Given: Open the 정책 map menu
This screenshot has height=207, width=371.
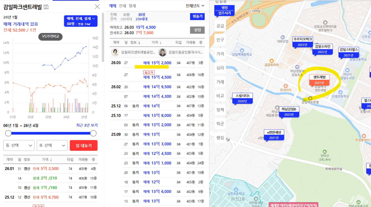Looking at the screenshot, I should (220, 110).
